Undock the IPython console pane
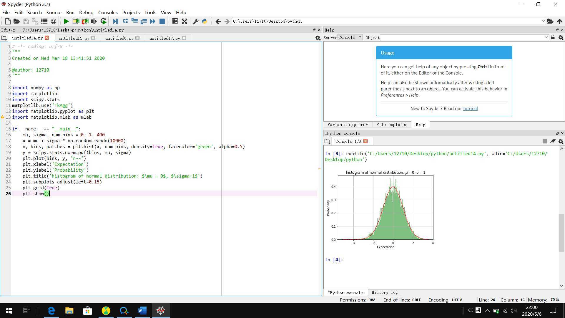 pos(557,133)
